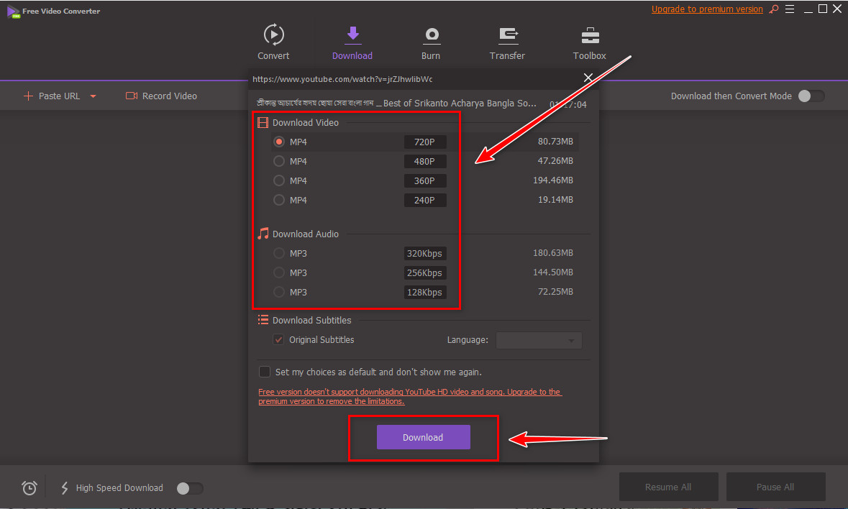
Task: Click the Download Video film icon
Action: click(263, 123)
